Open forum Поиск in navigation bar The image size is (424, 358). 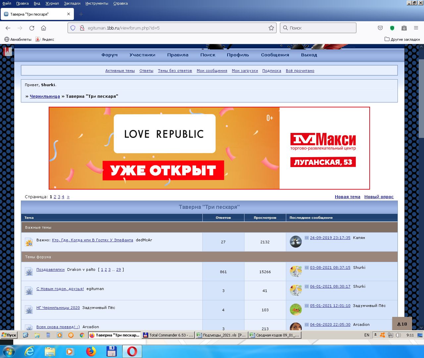pyautogui.click(x=208, y=55)
